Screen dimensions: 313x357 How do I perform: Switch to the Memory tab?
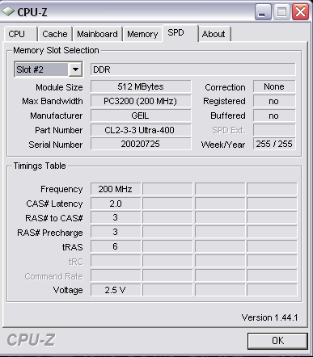click(142, 34)
